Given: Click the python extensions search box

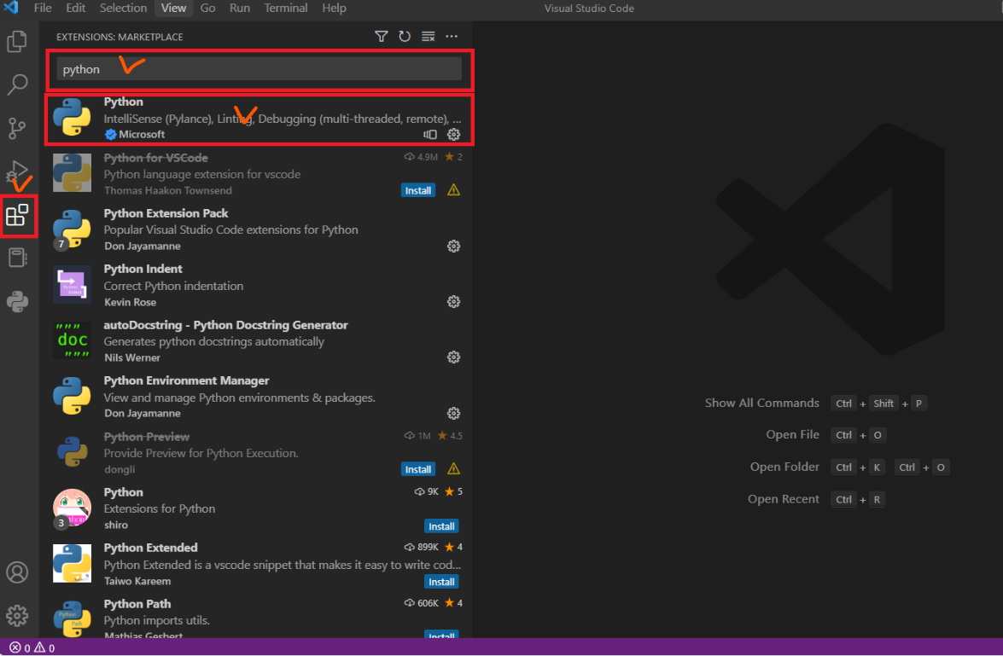Looking at the screenshot, I should pyautogui.click(x=259, y=69).
